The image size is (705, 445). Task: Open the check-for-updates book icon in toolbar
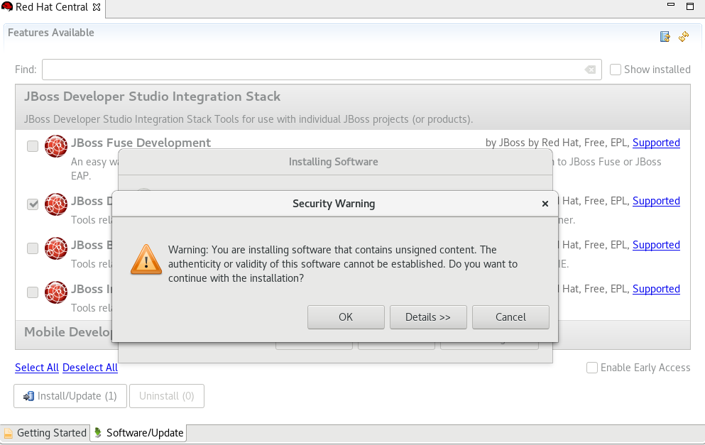[665, 36]
